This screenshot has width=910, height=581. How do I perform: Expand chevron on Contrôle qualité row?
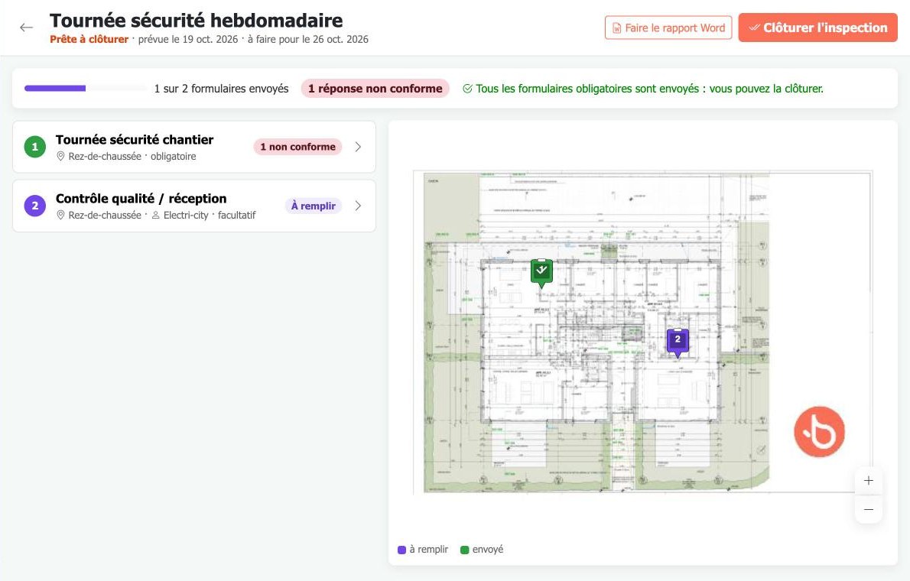pos(358,206)
